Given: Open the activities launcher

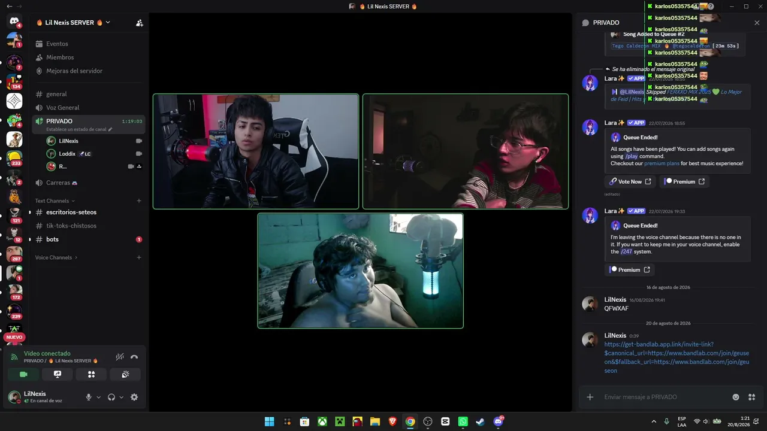Looking at the screenshot, I should click(x=91, y=374).
